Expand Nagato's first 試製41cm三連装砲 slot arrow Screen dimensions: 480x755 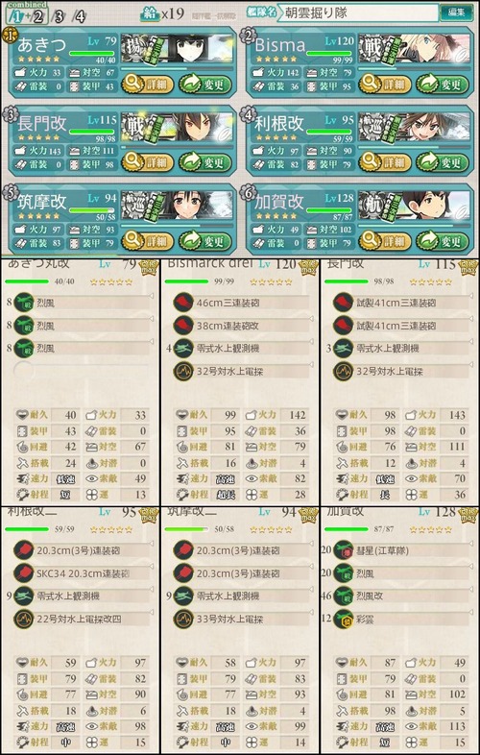point(470,296)
